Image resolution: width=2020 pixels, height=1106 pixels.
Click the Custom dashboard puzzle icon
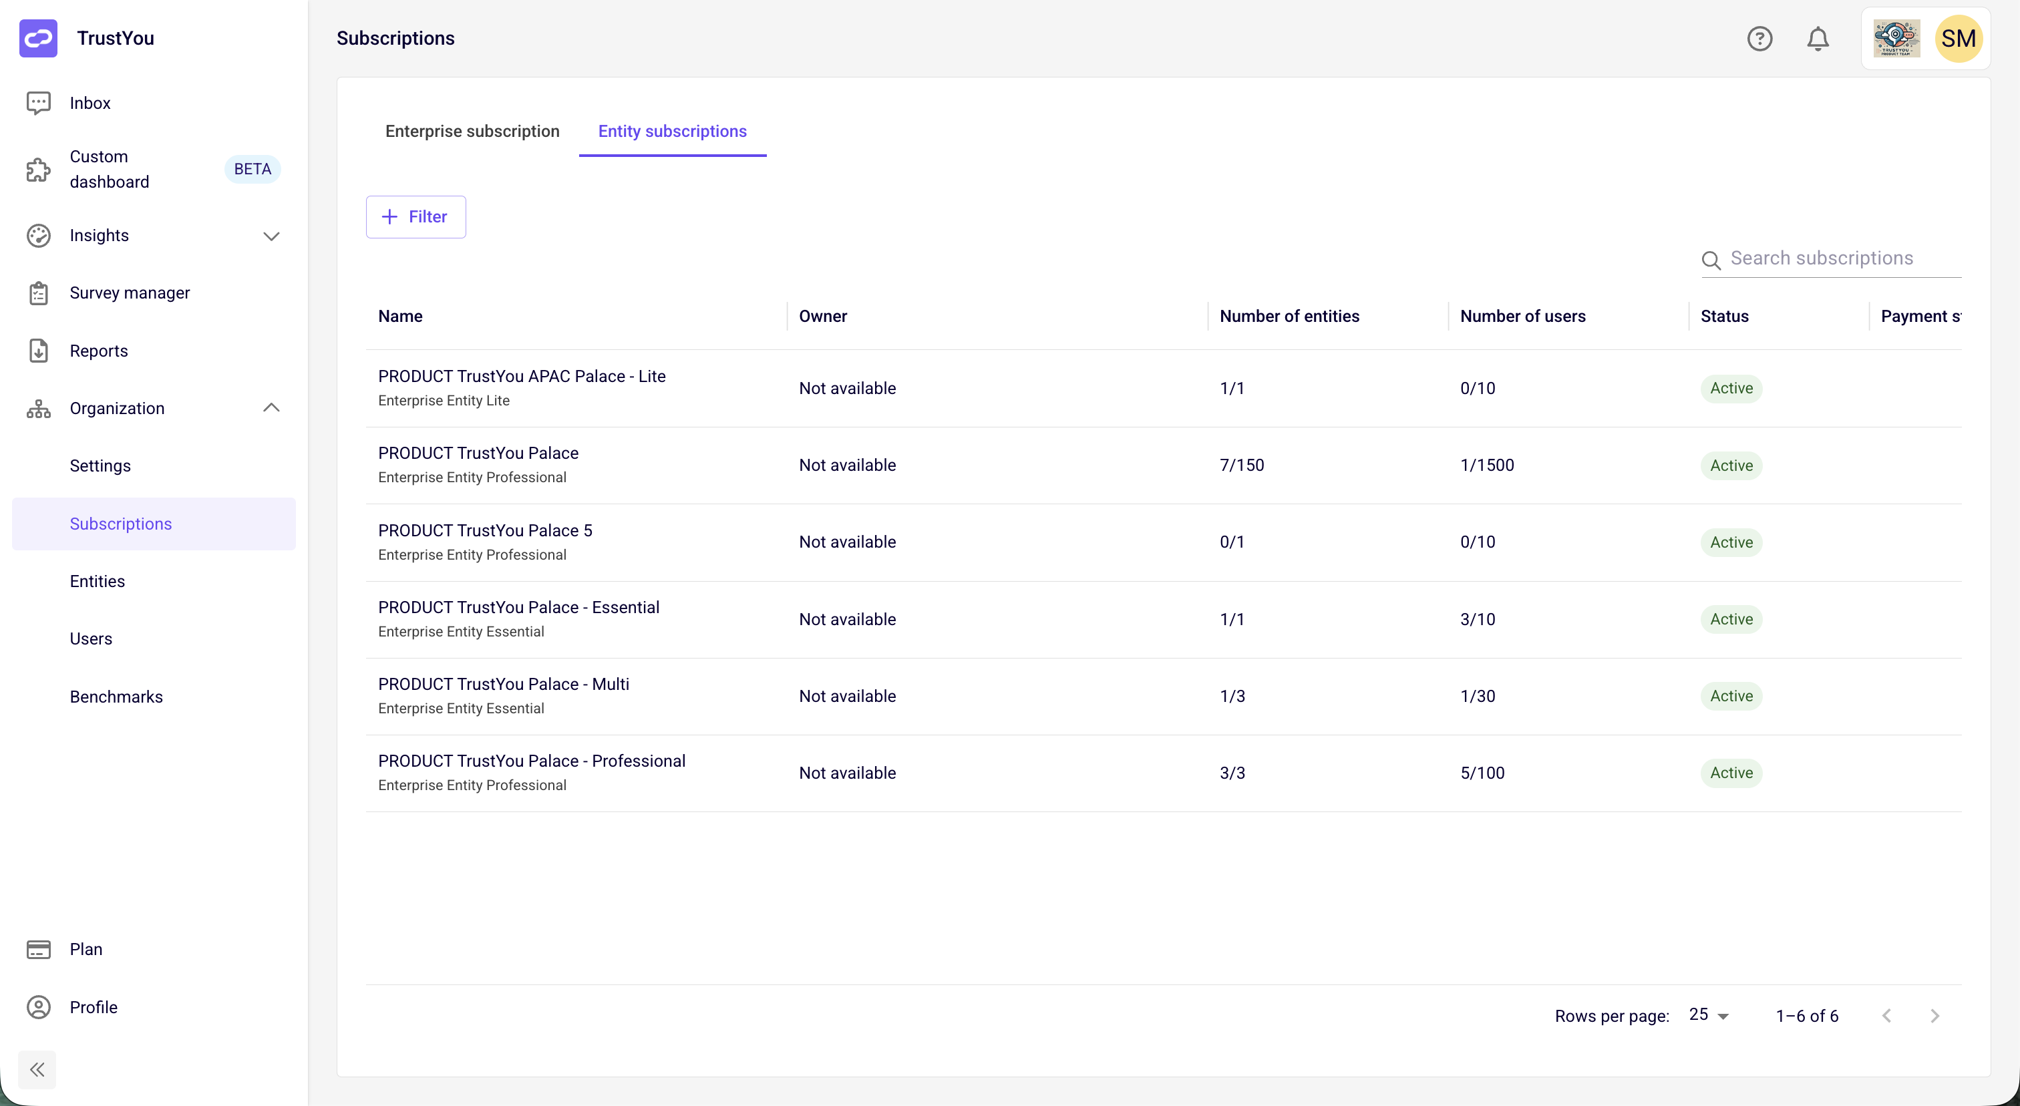tap(39, 170)
